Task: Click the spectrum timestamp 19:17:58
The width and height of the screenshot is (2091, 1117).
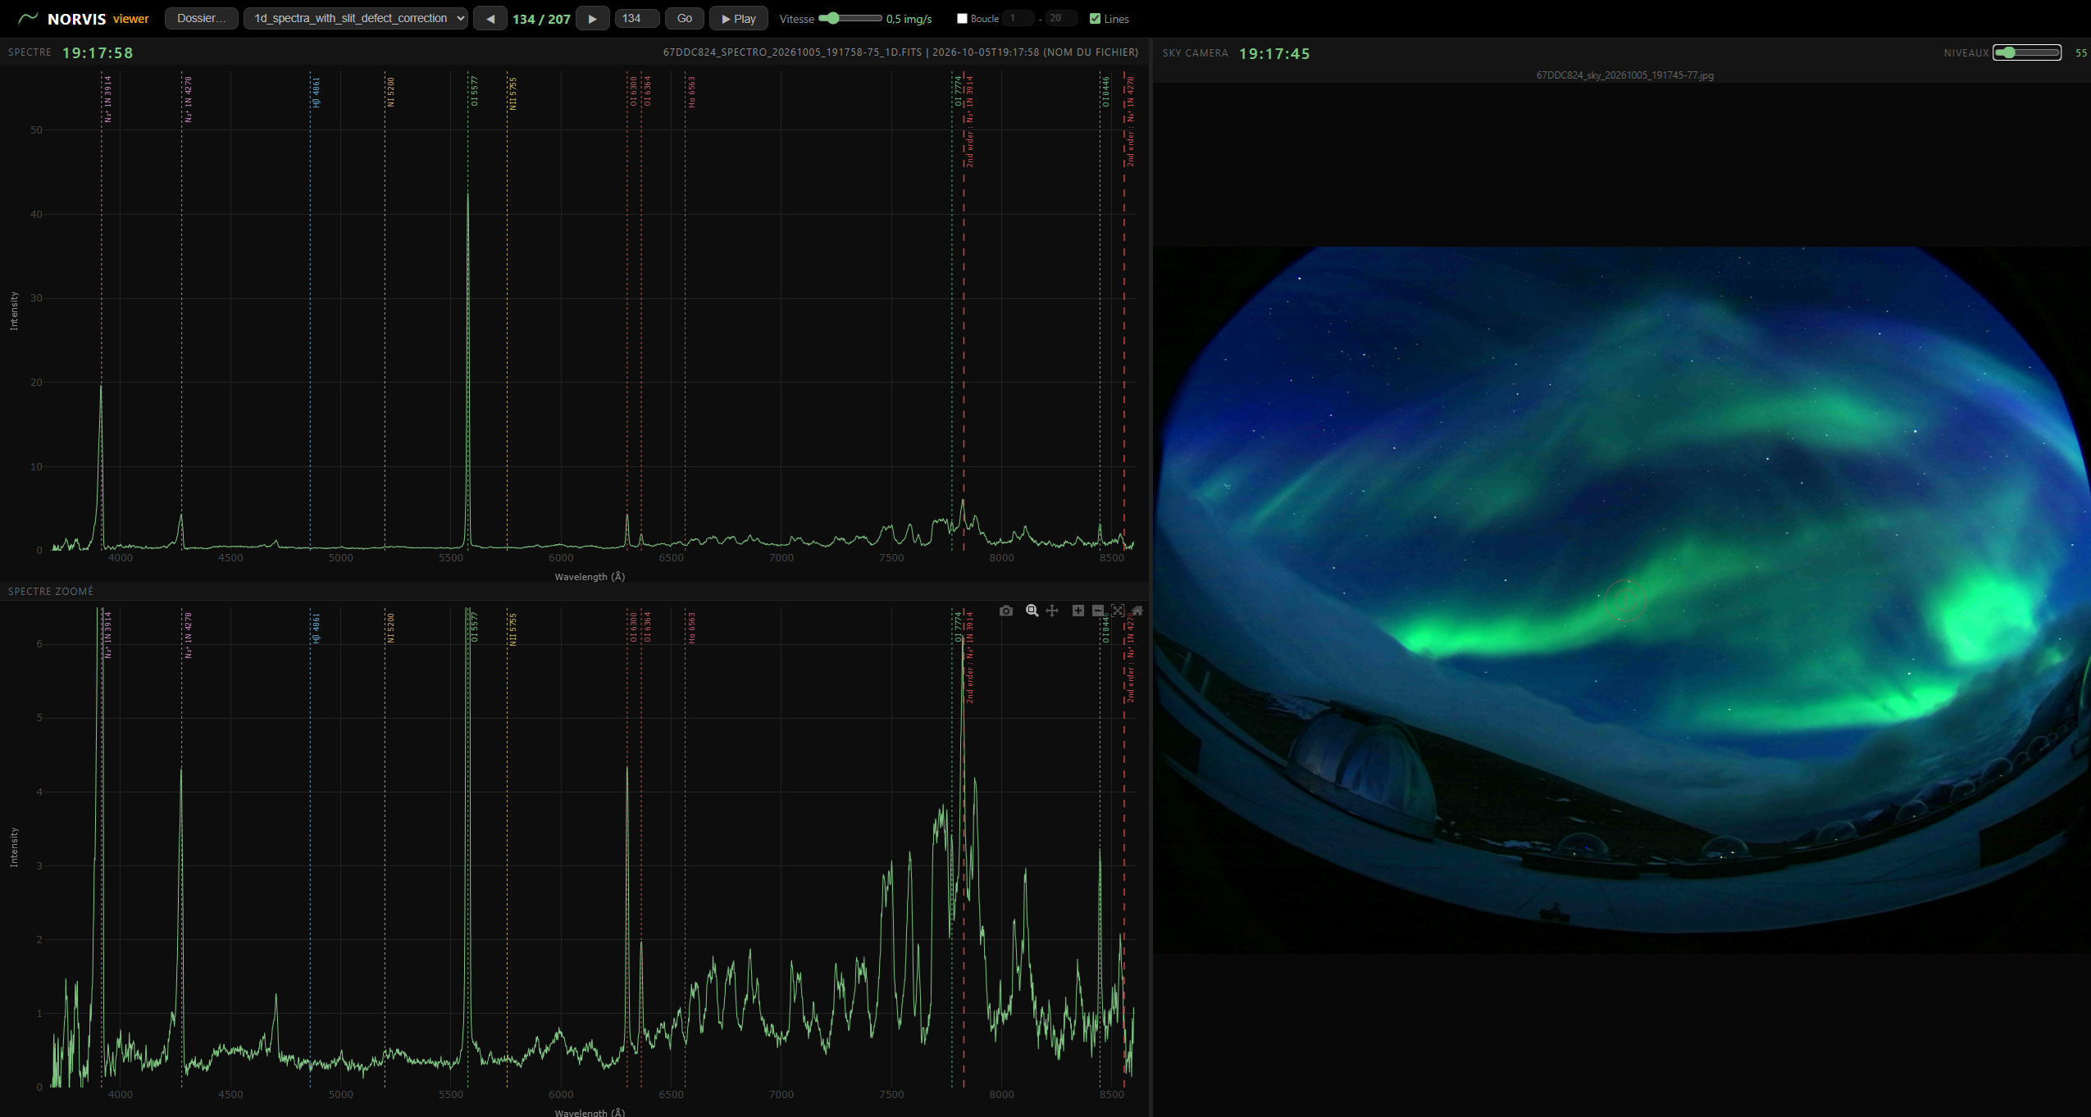Action: [x=98, y=52]
